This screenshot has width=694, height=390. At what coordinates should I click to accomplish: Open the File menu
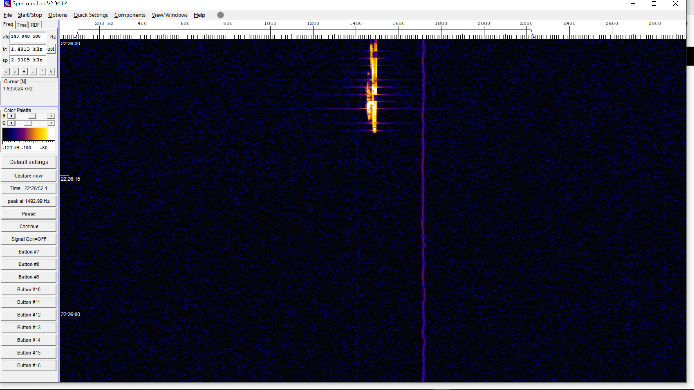pyautogui.click(x=8, y=15)
